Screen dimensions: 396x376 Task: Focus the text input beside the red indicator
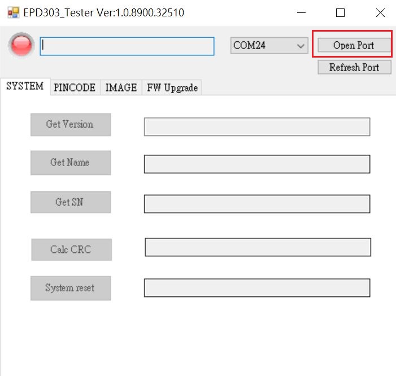[127, 46]
